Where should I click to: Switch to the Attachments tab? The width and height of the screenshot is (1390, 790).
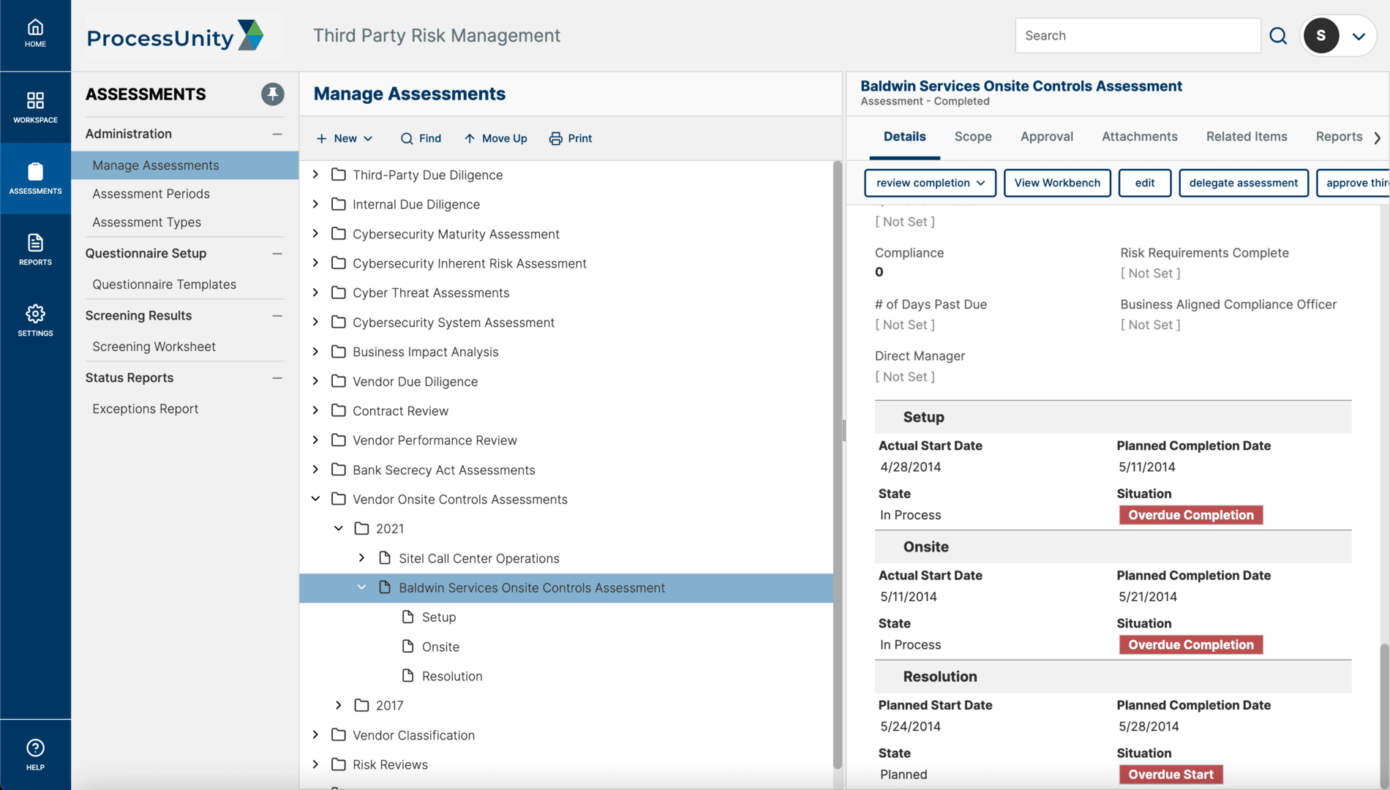click(x=1139, y=137)
